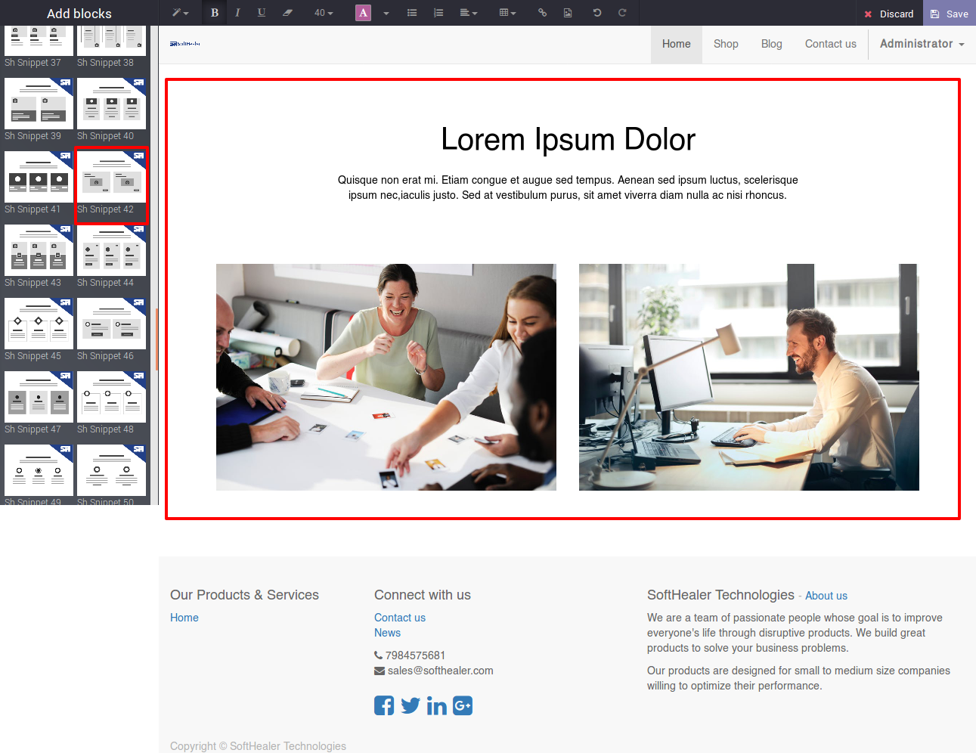
Task: Select Sh Snippet 39 block
Action: coord(38,110)
